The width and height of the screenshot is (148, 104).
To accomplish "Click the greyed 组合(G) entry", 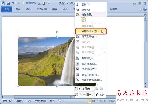I will coord(91,42).
